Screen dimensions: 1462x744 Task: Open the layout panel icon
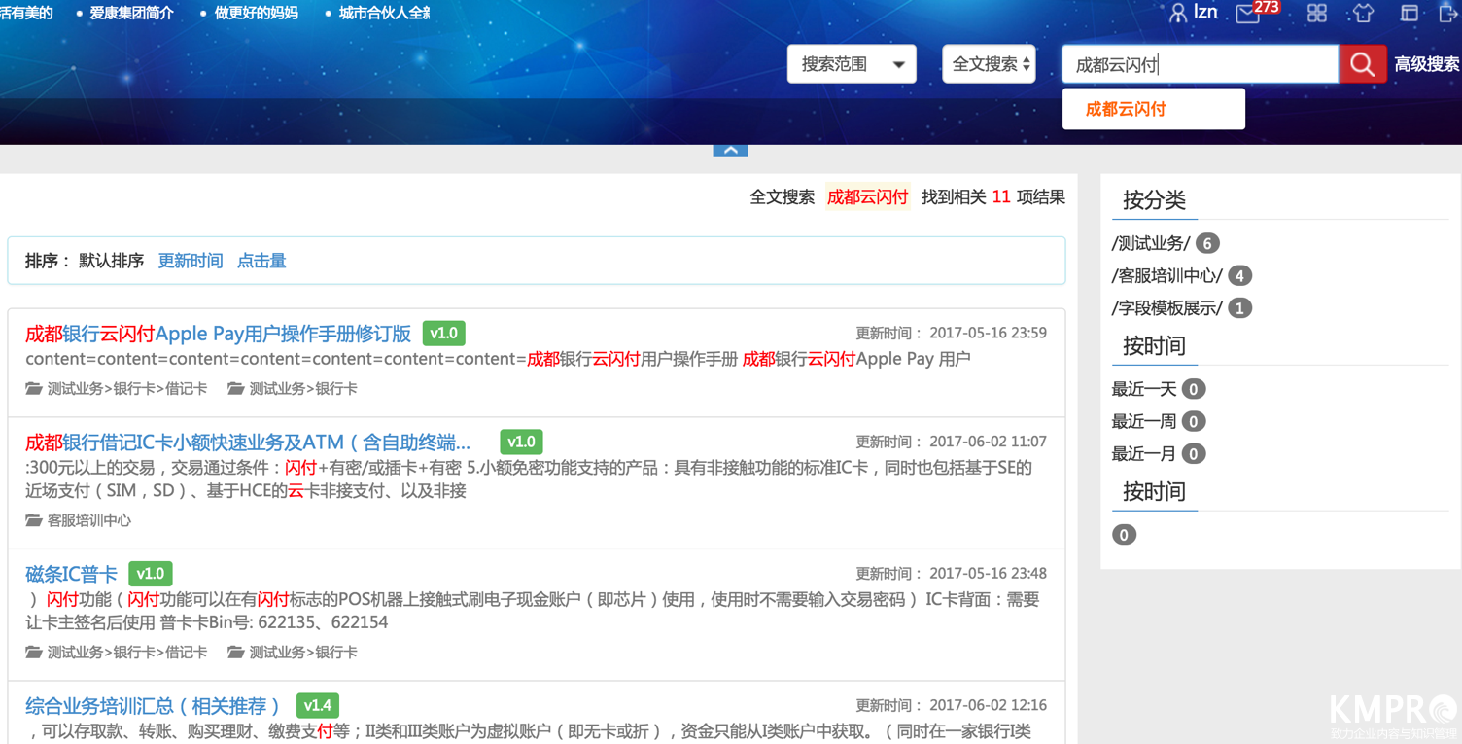pos(1410,13)
